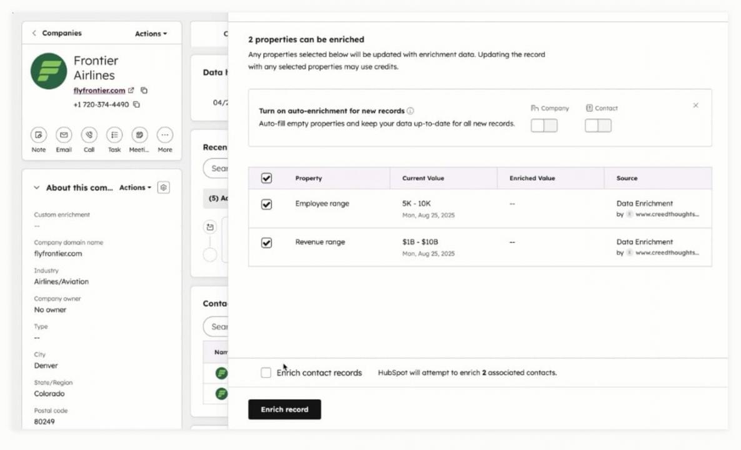Check Enrich contact records checkbox

[266, 372]
